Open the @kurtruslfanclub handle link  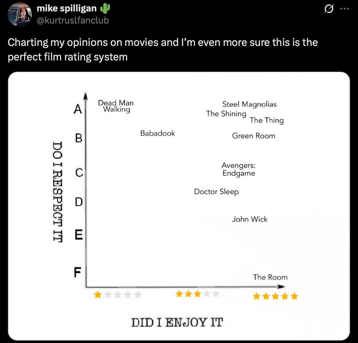pos(73,20)
